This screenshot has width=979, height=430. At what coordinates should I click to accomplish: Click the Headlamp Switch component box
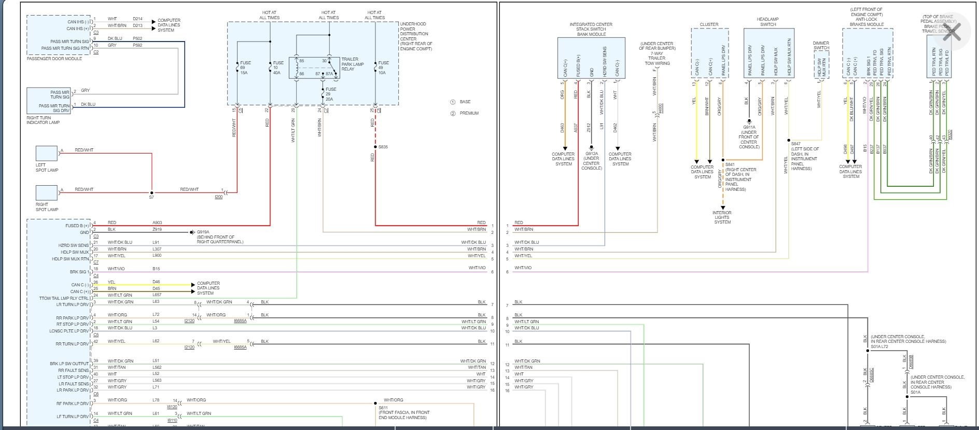[768, 53]
